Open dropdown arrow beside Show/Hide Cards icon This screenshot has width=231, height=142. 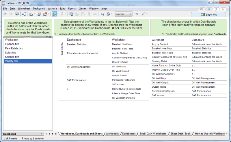[x=112, y=14]
